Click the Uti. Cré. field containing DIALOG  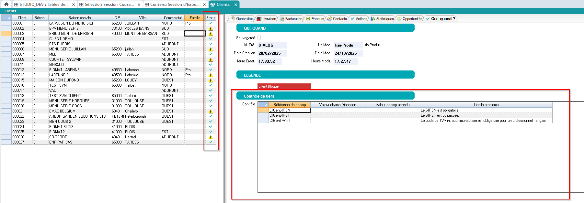pos(272,45)
